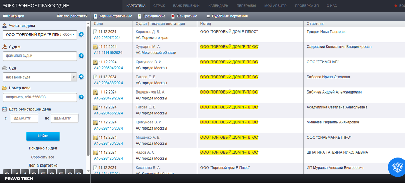The image size is (405, 183).
Task: Click case type icon for А40-298455/2024
Action: [x=96, y=107]
